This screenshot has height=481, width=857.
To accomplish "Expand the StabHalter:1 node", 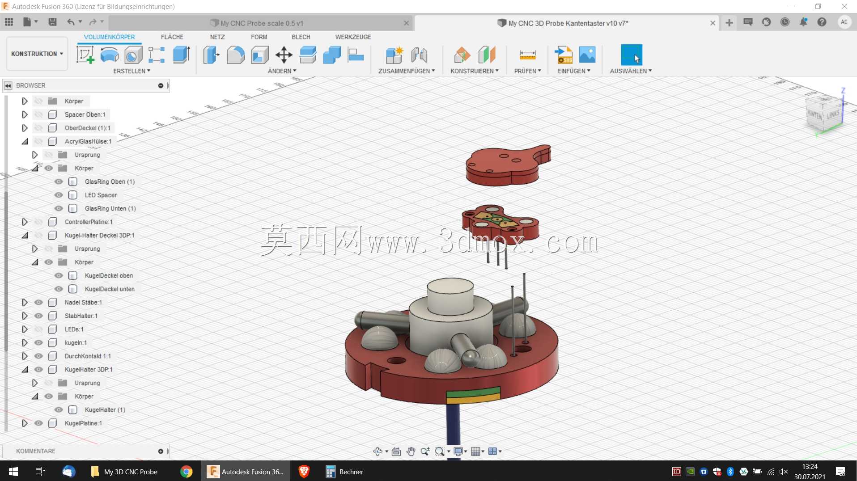I will (x=25, y=316).
